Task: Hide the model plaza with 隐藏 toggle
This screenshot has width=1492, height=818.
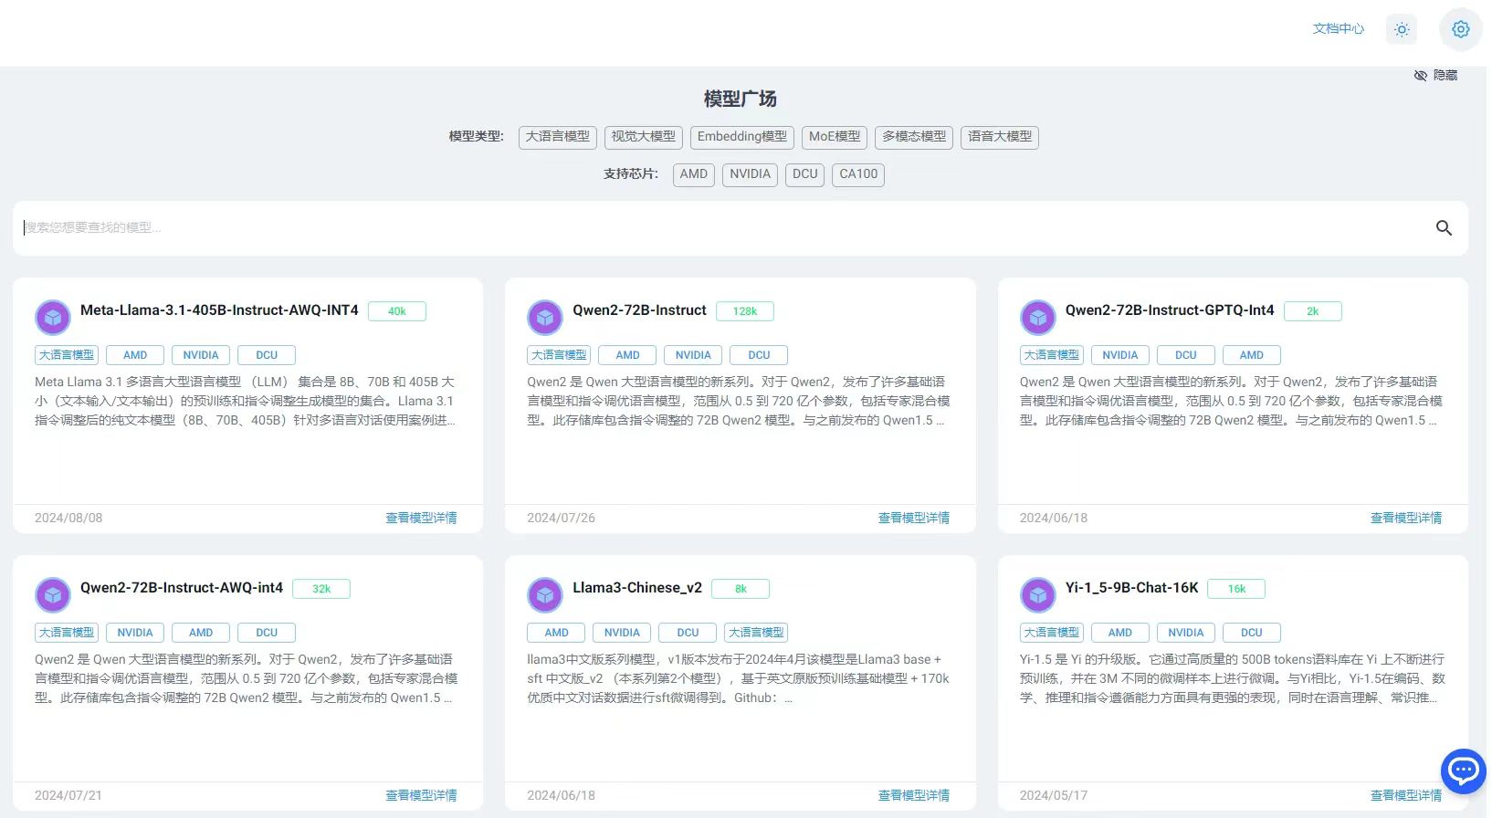Action: coord(1435,75)
